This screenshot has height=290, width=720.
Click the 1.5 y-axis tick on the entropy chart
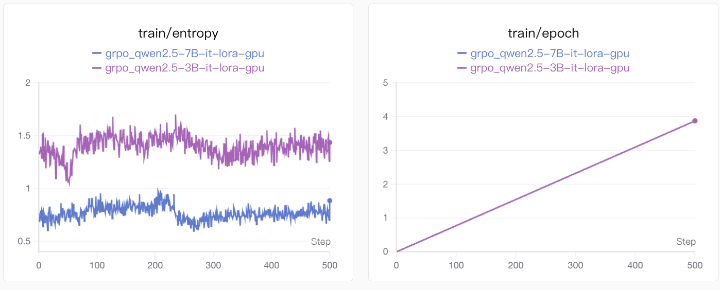pos(25,136)
